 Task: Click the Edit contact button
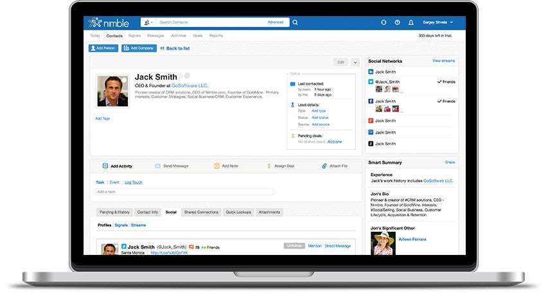point(340,62)
